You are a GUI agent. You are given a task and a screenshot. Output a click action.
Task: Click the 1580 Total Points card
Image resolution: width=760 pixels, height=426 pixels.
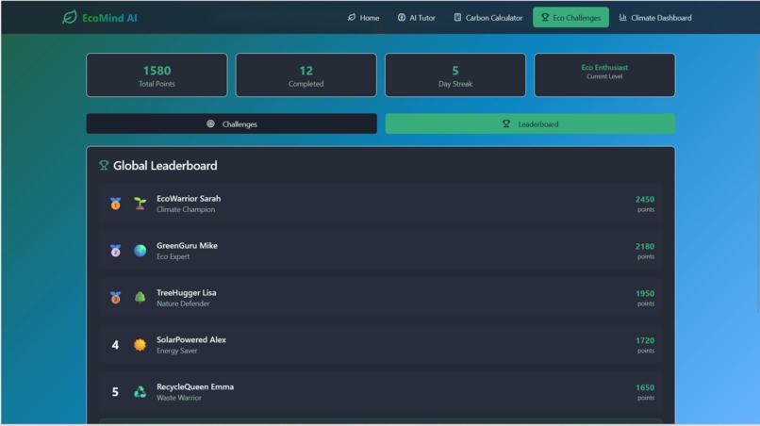[x=157, y=75]
